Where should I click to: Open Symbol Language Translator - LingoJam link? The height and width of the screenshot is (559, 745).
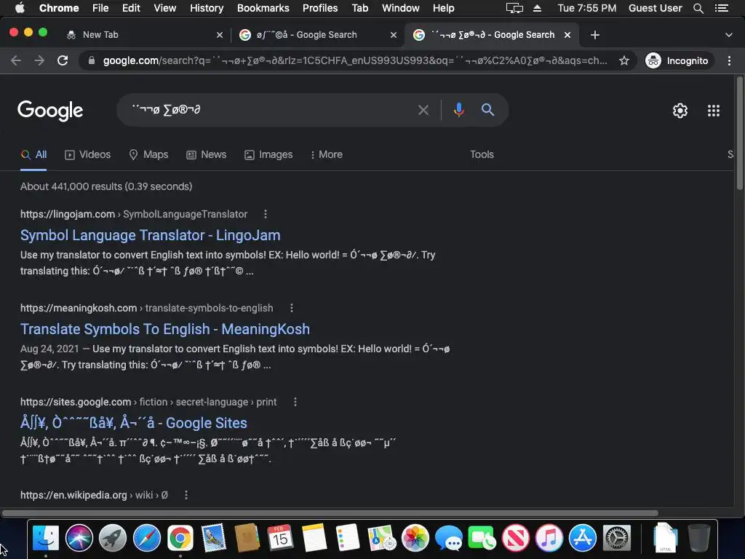(150, 235)
